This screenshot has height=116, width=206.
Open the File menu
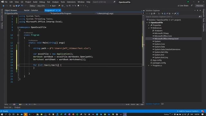click(6, 2)
